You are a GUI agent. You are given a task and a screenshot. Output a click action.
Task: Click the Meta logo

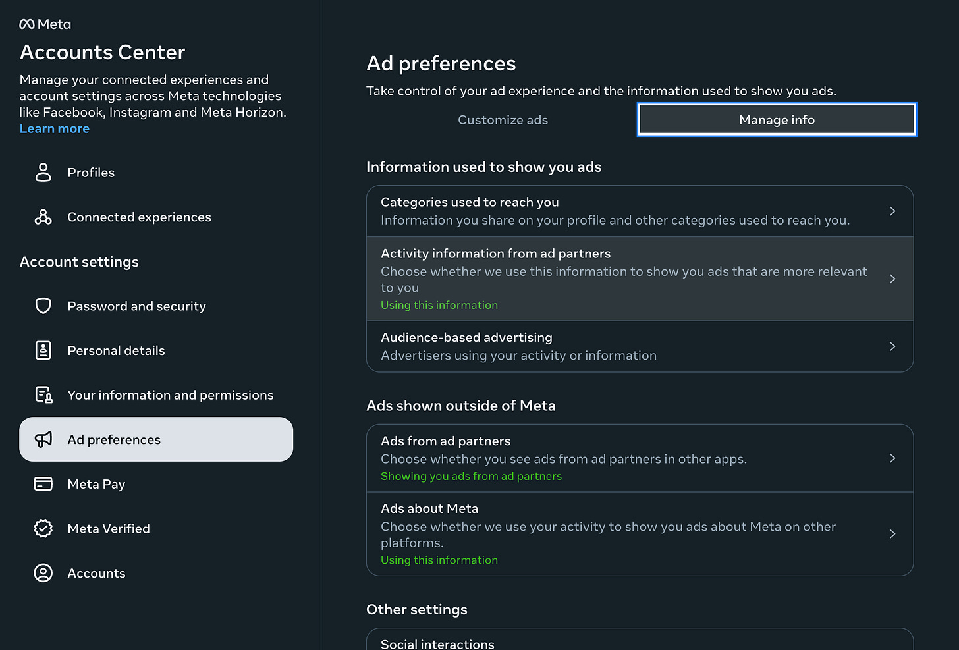[x=45, y=24]
